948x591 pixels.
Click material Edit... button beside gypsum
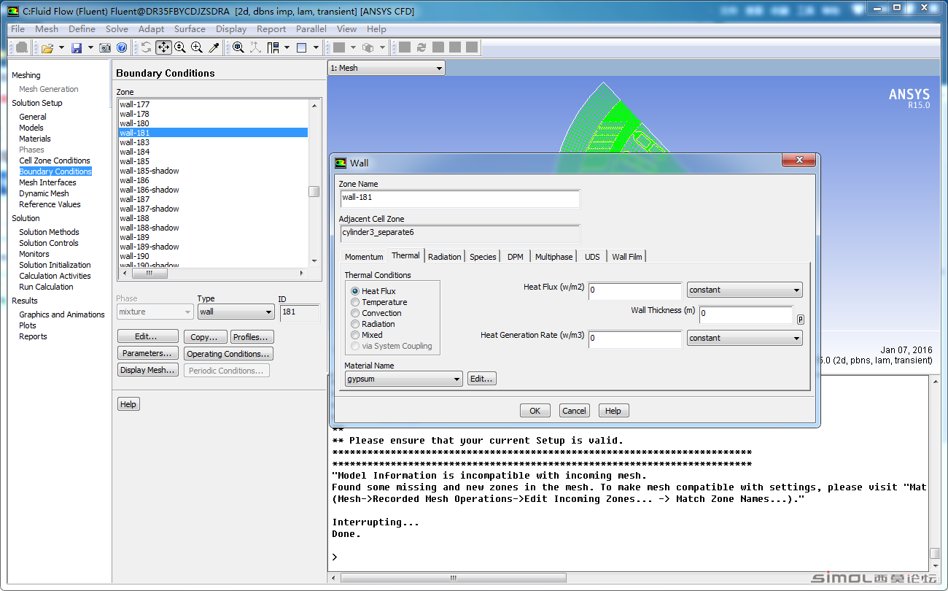481,379
